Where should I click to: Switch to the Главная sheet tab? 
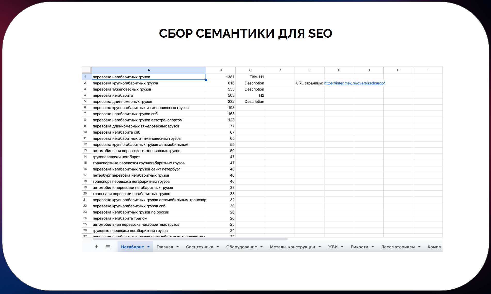click(x=165, y=247)
